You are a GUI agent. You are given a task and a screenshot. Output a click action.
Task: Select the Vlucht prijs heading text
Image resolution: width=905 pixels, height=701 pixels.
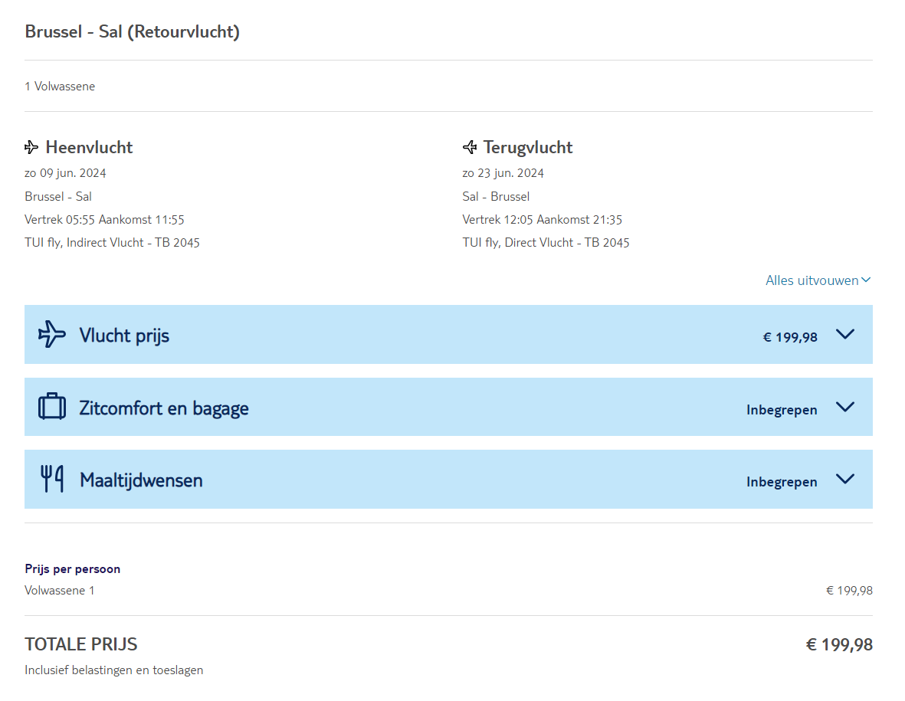pyautogui.click(x=124, y=336)
